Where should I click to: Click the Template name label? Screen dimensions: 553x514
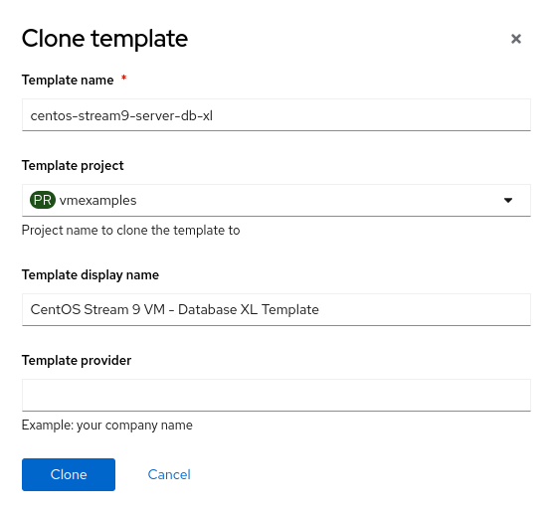click(68, 80)
